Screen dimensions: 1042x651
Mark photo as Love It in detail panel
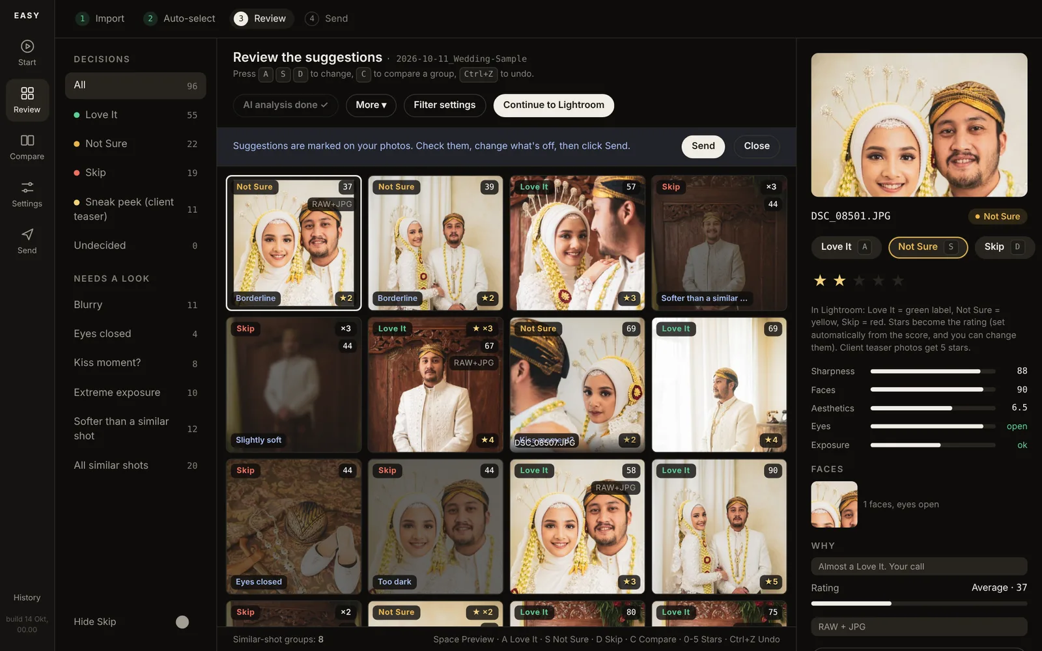click(x=846, y=247)
